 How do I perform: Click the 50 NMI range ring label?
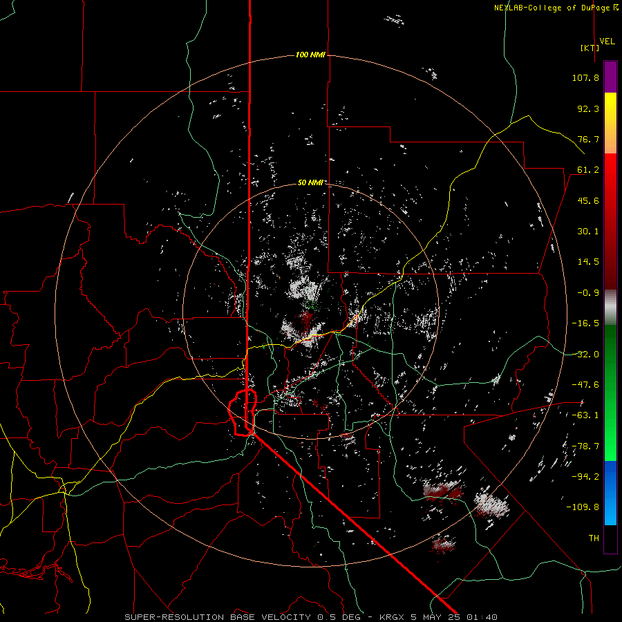coord(310,182)
